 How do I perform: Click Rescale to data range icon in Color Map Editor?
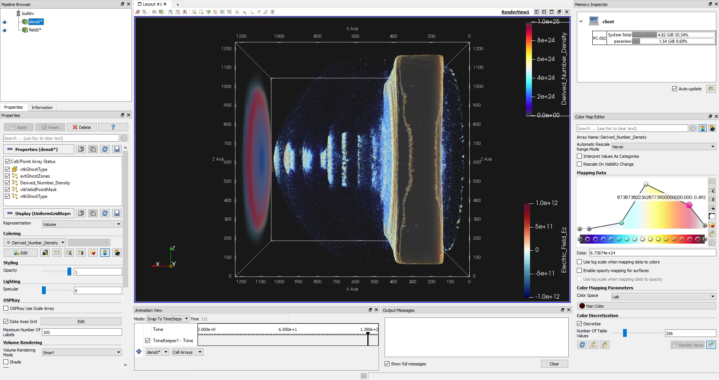click(x=712, y=181)
